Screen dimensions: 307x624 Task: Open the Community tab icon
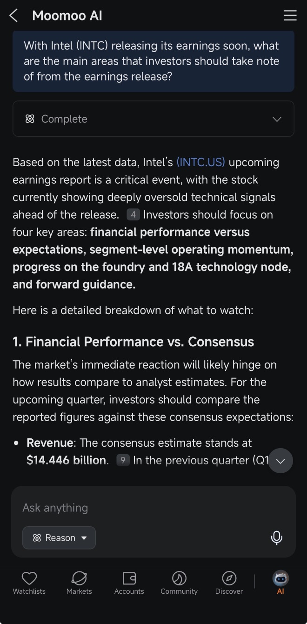(x=179, y=584)
